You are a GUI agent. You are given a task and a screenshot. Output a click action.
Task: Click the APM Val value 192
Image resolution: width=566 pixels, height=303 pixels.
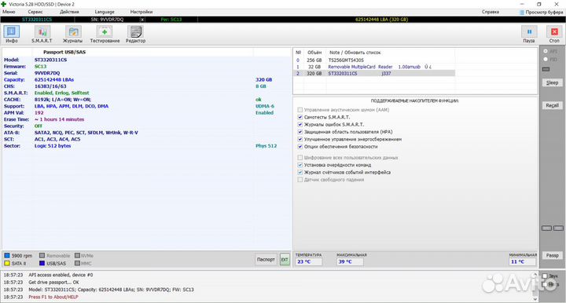pos(39,113)
